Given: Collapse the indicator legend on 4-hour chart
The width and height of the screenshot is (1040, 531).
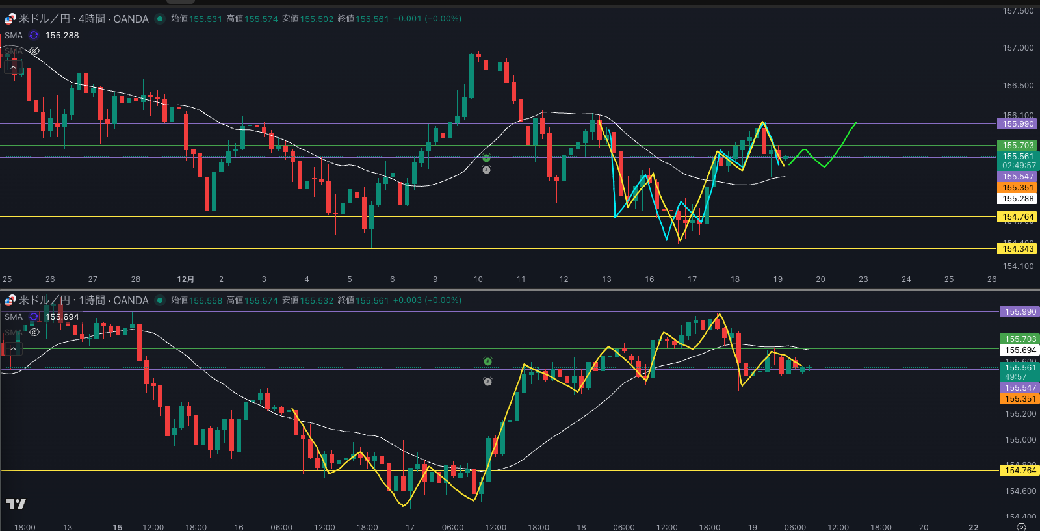Looking at the screenshot, I should (x=13, y=68).
